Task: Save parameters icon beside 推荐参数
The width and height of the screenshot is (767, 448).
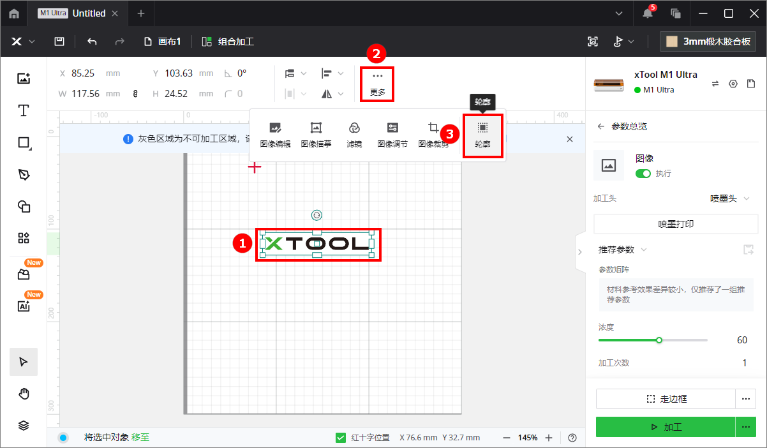Action: pyautogui.click(x=748, y=250)
